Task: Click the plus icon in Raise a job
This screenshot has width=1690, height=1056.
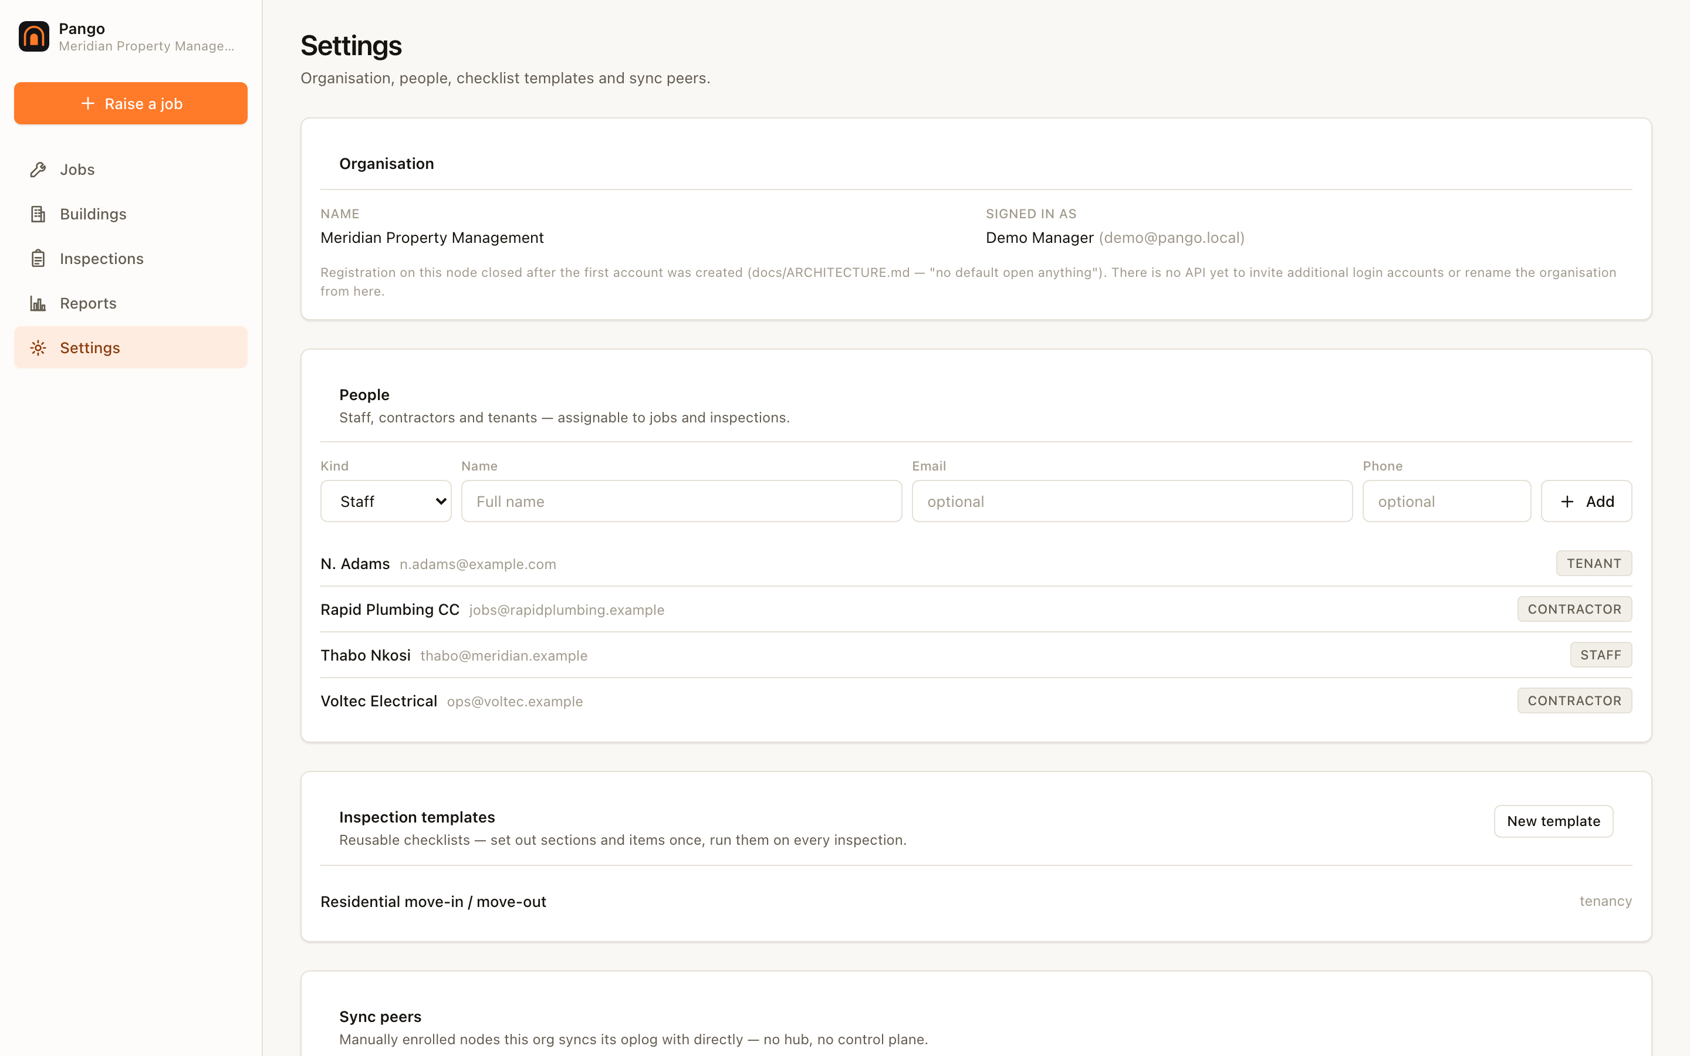Action: (88, 103)
